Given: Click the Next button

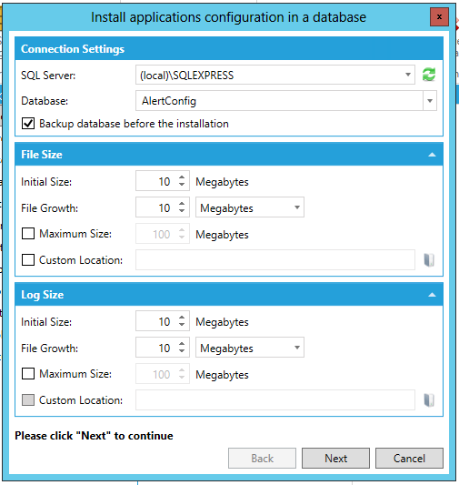Looking at the screenshot, I should [335, 458].
